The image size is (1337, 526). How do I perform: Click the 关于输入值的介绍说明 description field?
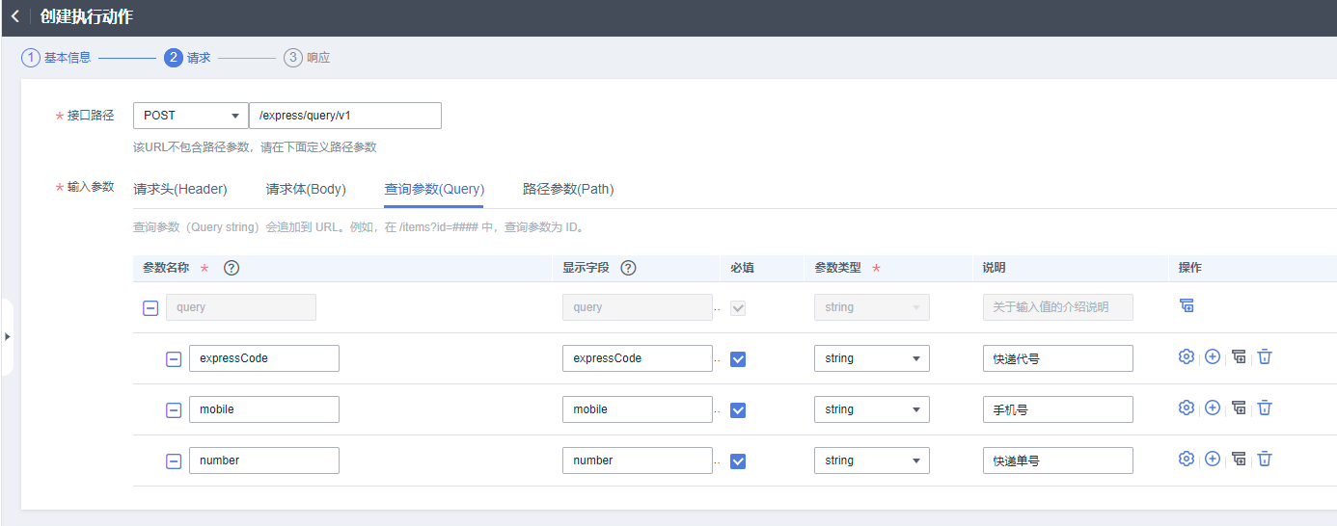coord(1058,307)
